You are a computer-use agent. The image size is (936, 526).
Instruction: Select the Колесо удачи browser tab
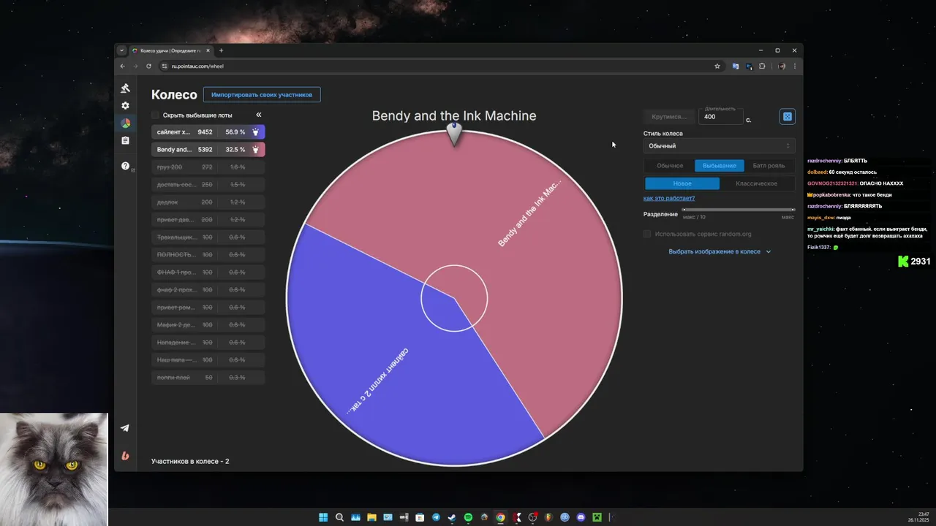tap(172, 50)
